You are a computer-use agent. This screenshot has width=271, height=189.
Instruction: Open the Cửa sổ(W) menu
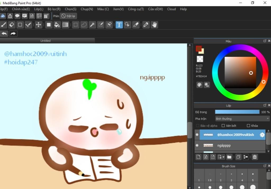pos(155,9)
